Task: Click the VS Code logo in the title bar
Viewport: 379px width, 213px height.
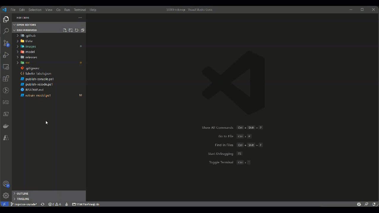Action: pos(4,10)
